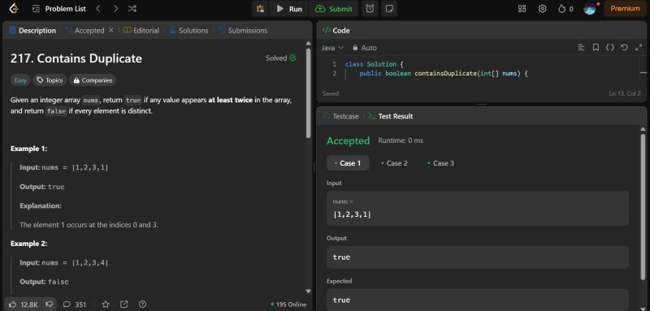Screen dimensions: 650x311
Task: Toggle the Auto completion lock setting
Action: coord(364,48)
